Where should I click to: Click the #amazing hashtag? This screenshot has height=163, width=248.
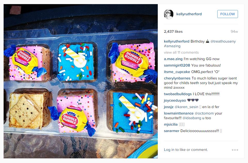tap(172, 46)
